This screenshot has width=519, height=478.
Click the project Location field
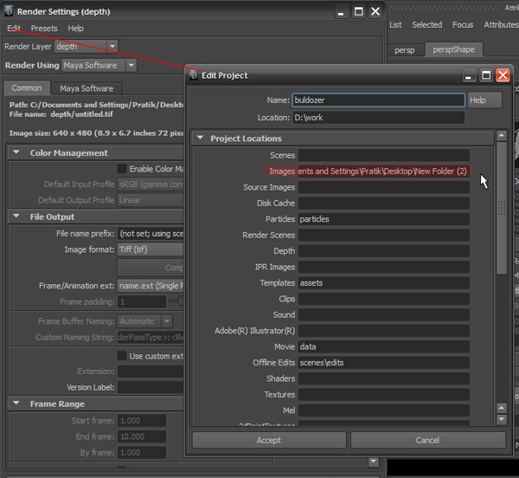[379, 118]
